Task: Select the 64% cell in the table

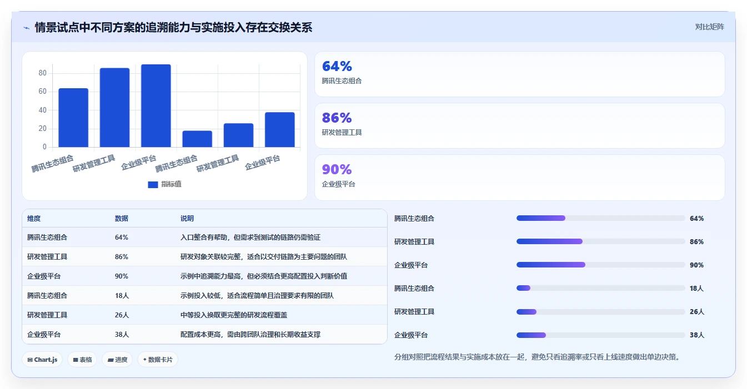Action: tap(122, 238)
